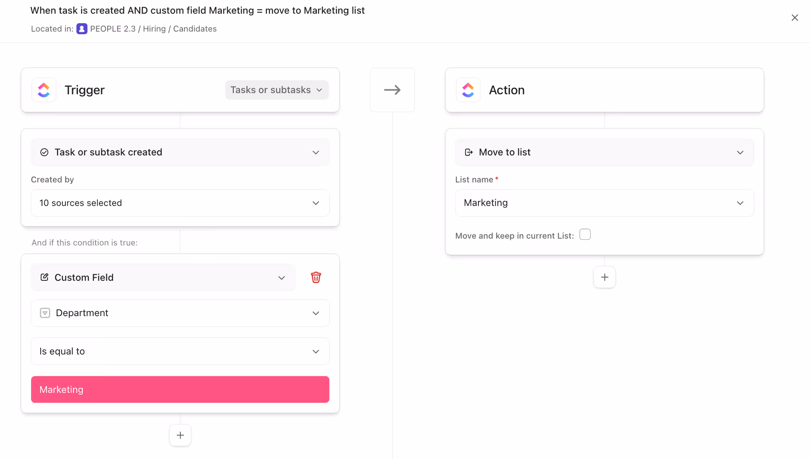Click the ClickUp logo in Action header

tap(468, 90)
